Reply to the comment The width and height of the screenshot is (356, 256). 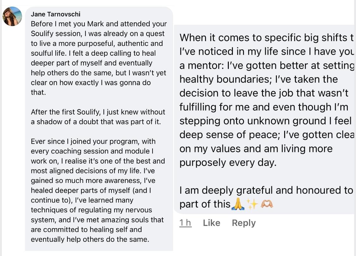point(243,223)
